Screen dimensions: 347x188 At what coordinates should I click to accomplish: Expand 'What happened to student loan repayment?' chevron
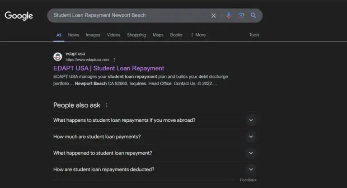coord(251,153)
